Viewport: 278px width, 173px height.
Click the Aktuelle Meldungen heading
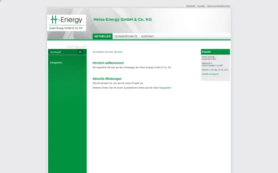[x=107, y=79]
